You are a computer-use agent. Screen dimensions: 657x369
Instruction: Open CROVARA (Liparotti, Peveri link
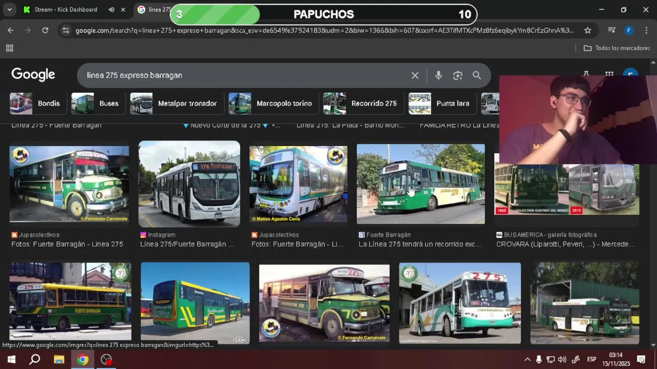point(566,244)
